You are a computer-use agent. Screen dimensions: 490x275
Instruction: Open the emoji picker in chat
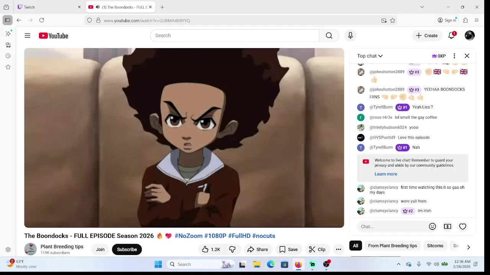[x=433, y=226]
